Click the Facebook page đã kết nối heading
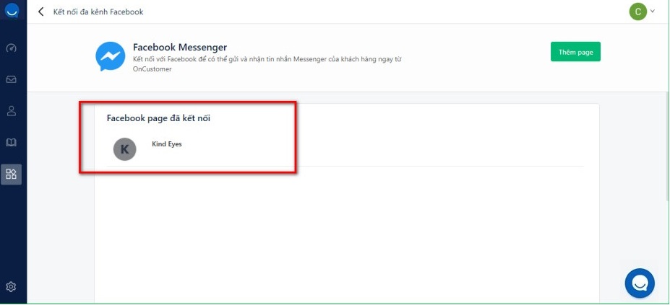Screen dimensions: 670x305 click(158, 118)
